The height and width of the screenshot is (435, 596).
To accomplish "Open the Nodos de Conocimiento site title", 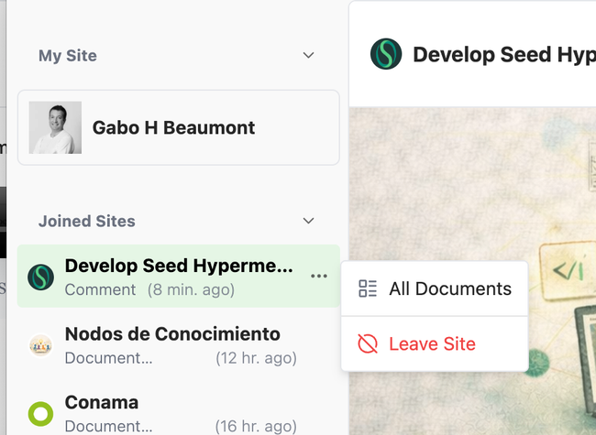I will point(172,334).
